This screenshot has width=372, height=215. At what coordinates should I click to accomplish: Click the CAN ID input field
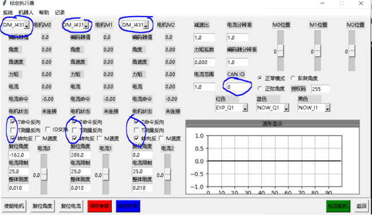click(x=237, y=87)
